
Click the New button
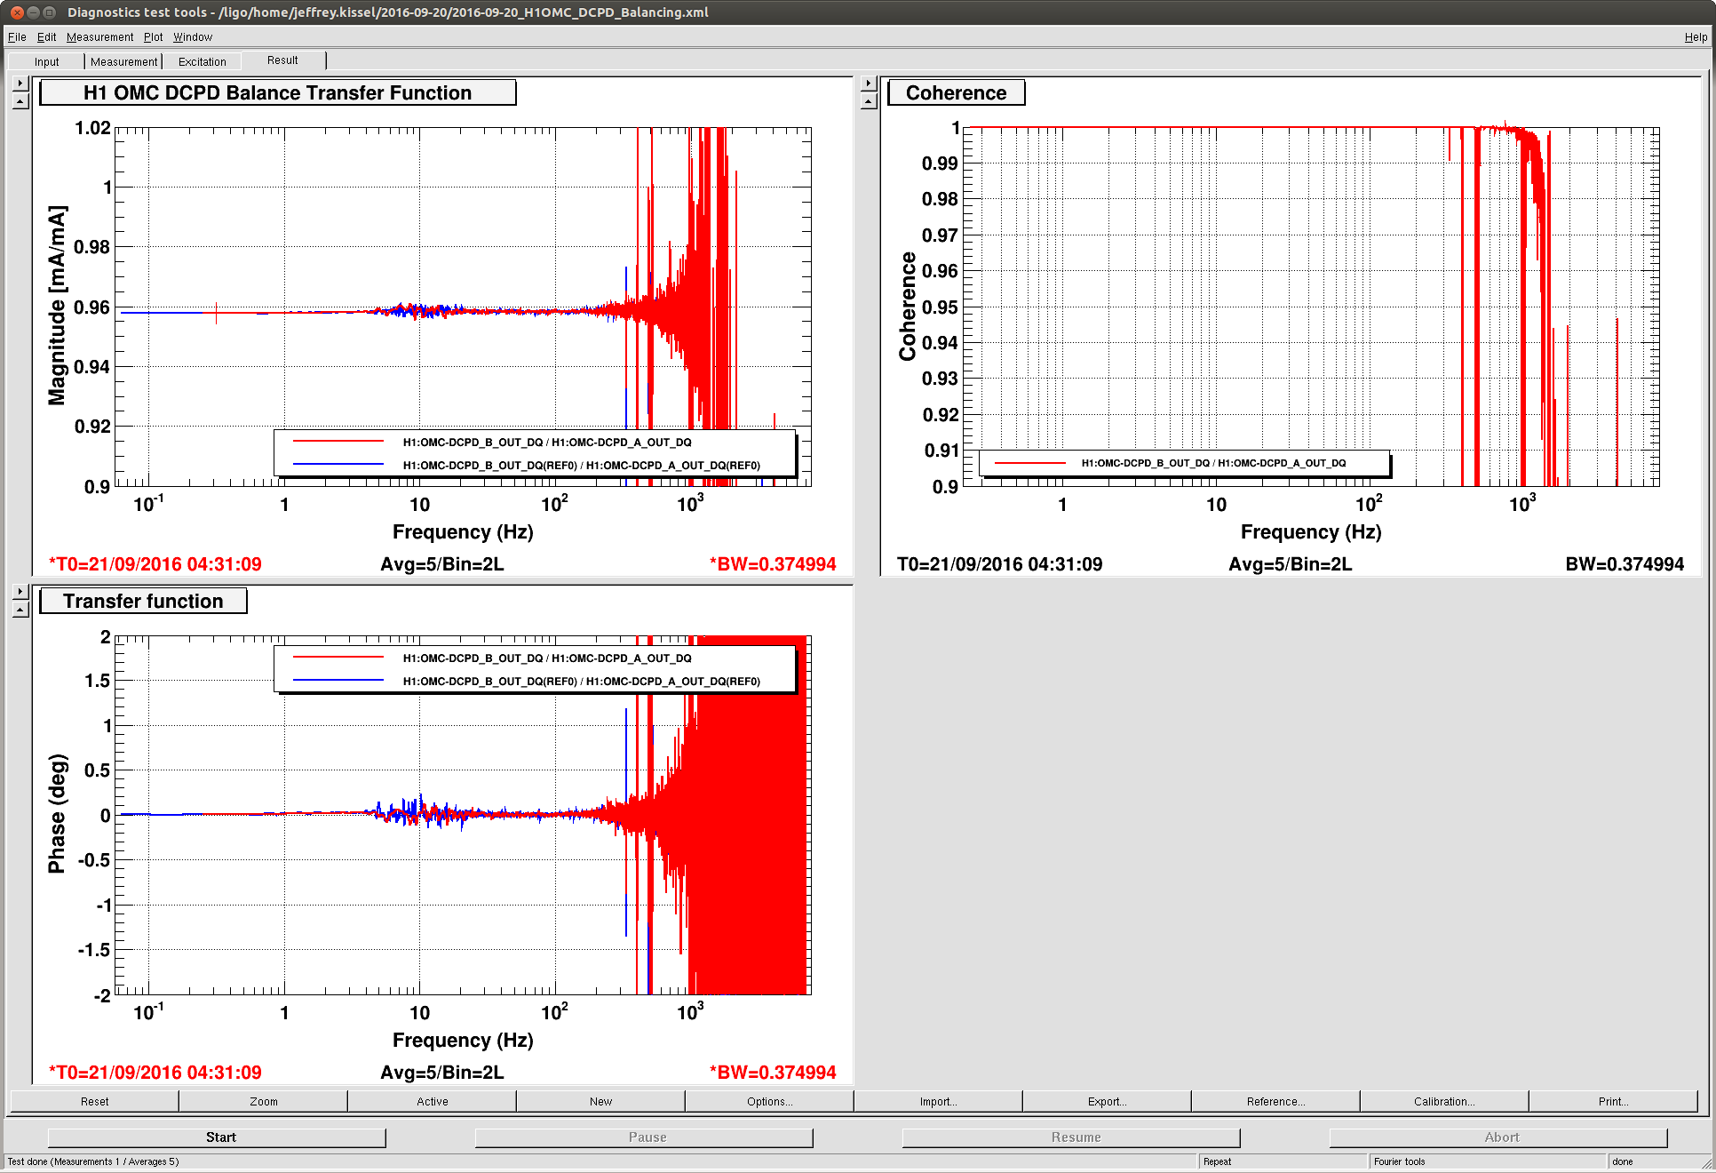coord(600,1101)
